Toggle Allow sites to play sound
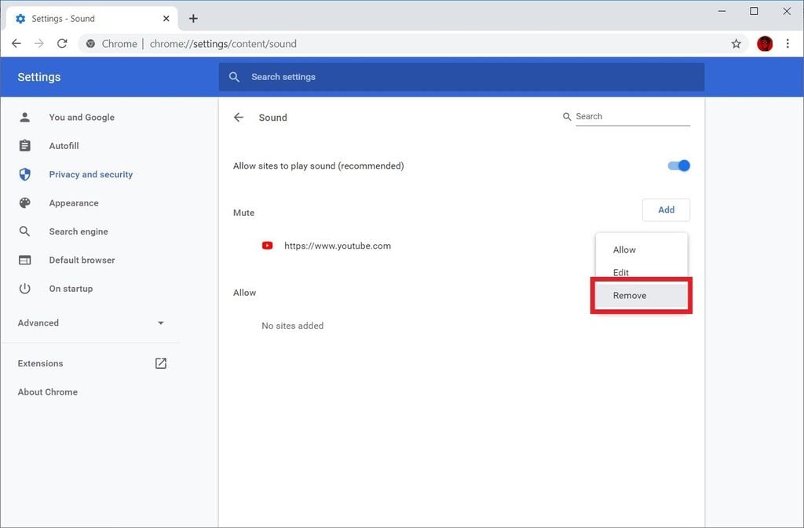The width and height of the screenshot is (804, 528). [679, 166]
